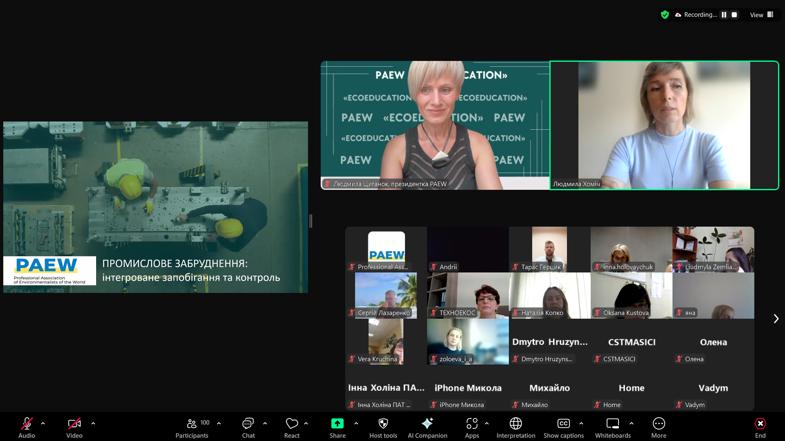Screen dimensions: 785x441
Task: Open the Chat panel
Action: 248,427
